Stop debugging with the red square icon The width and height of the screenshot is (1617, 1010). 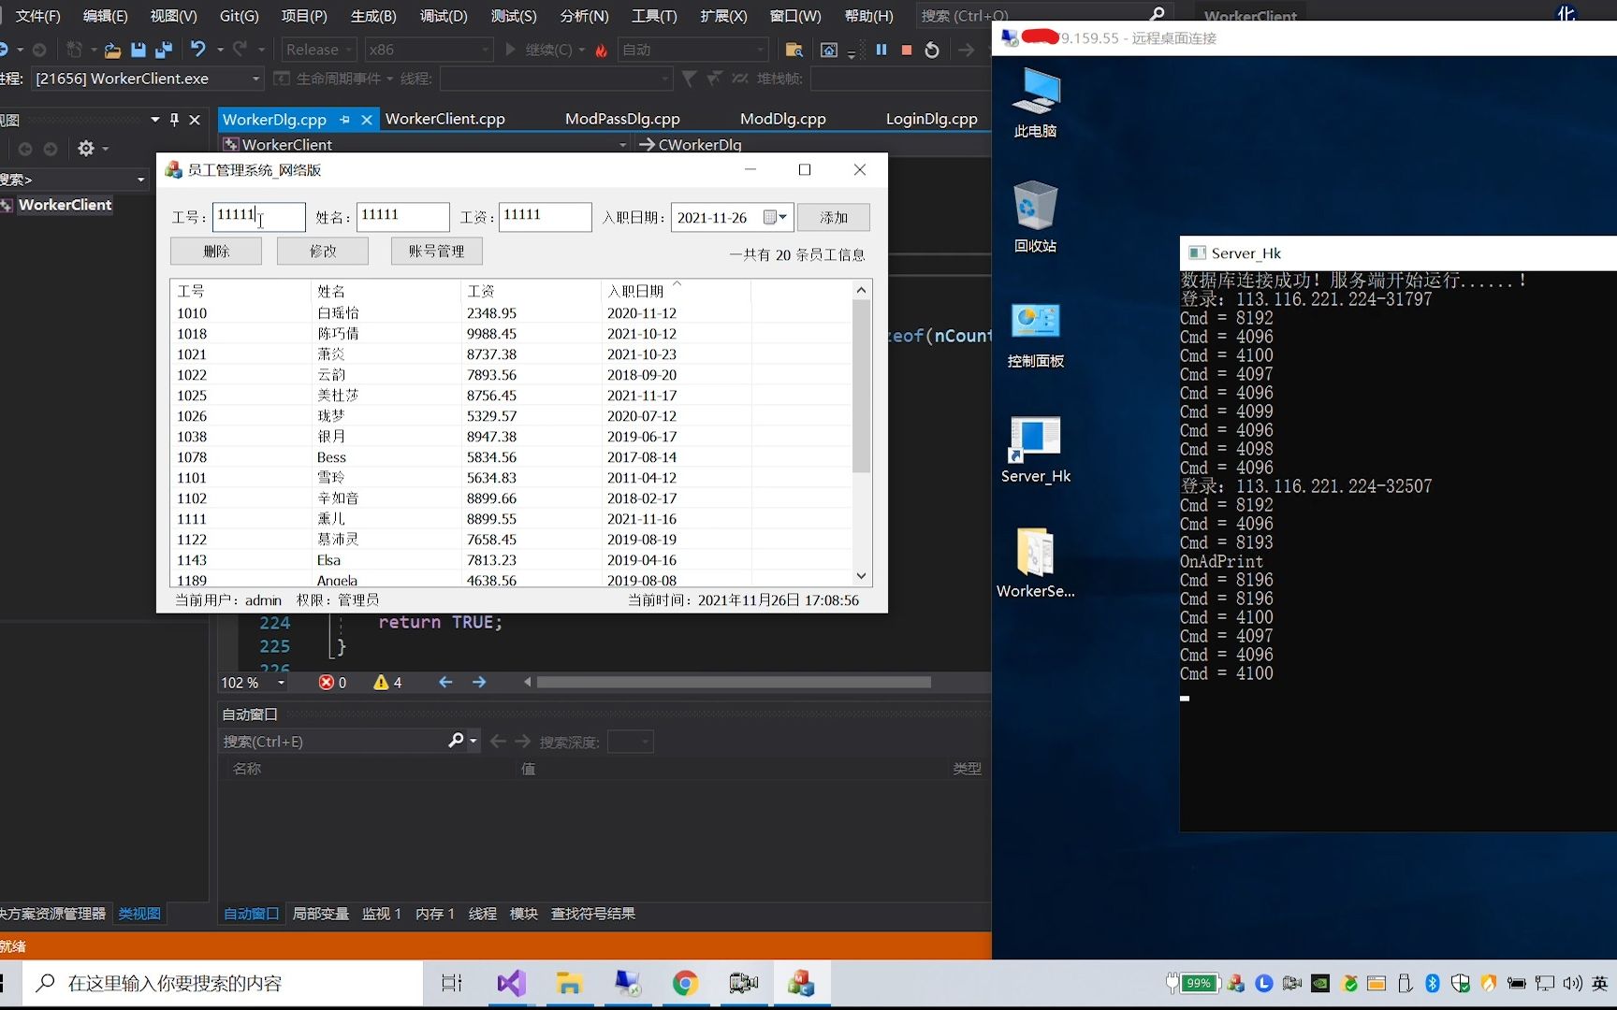[906, 50]
